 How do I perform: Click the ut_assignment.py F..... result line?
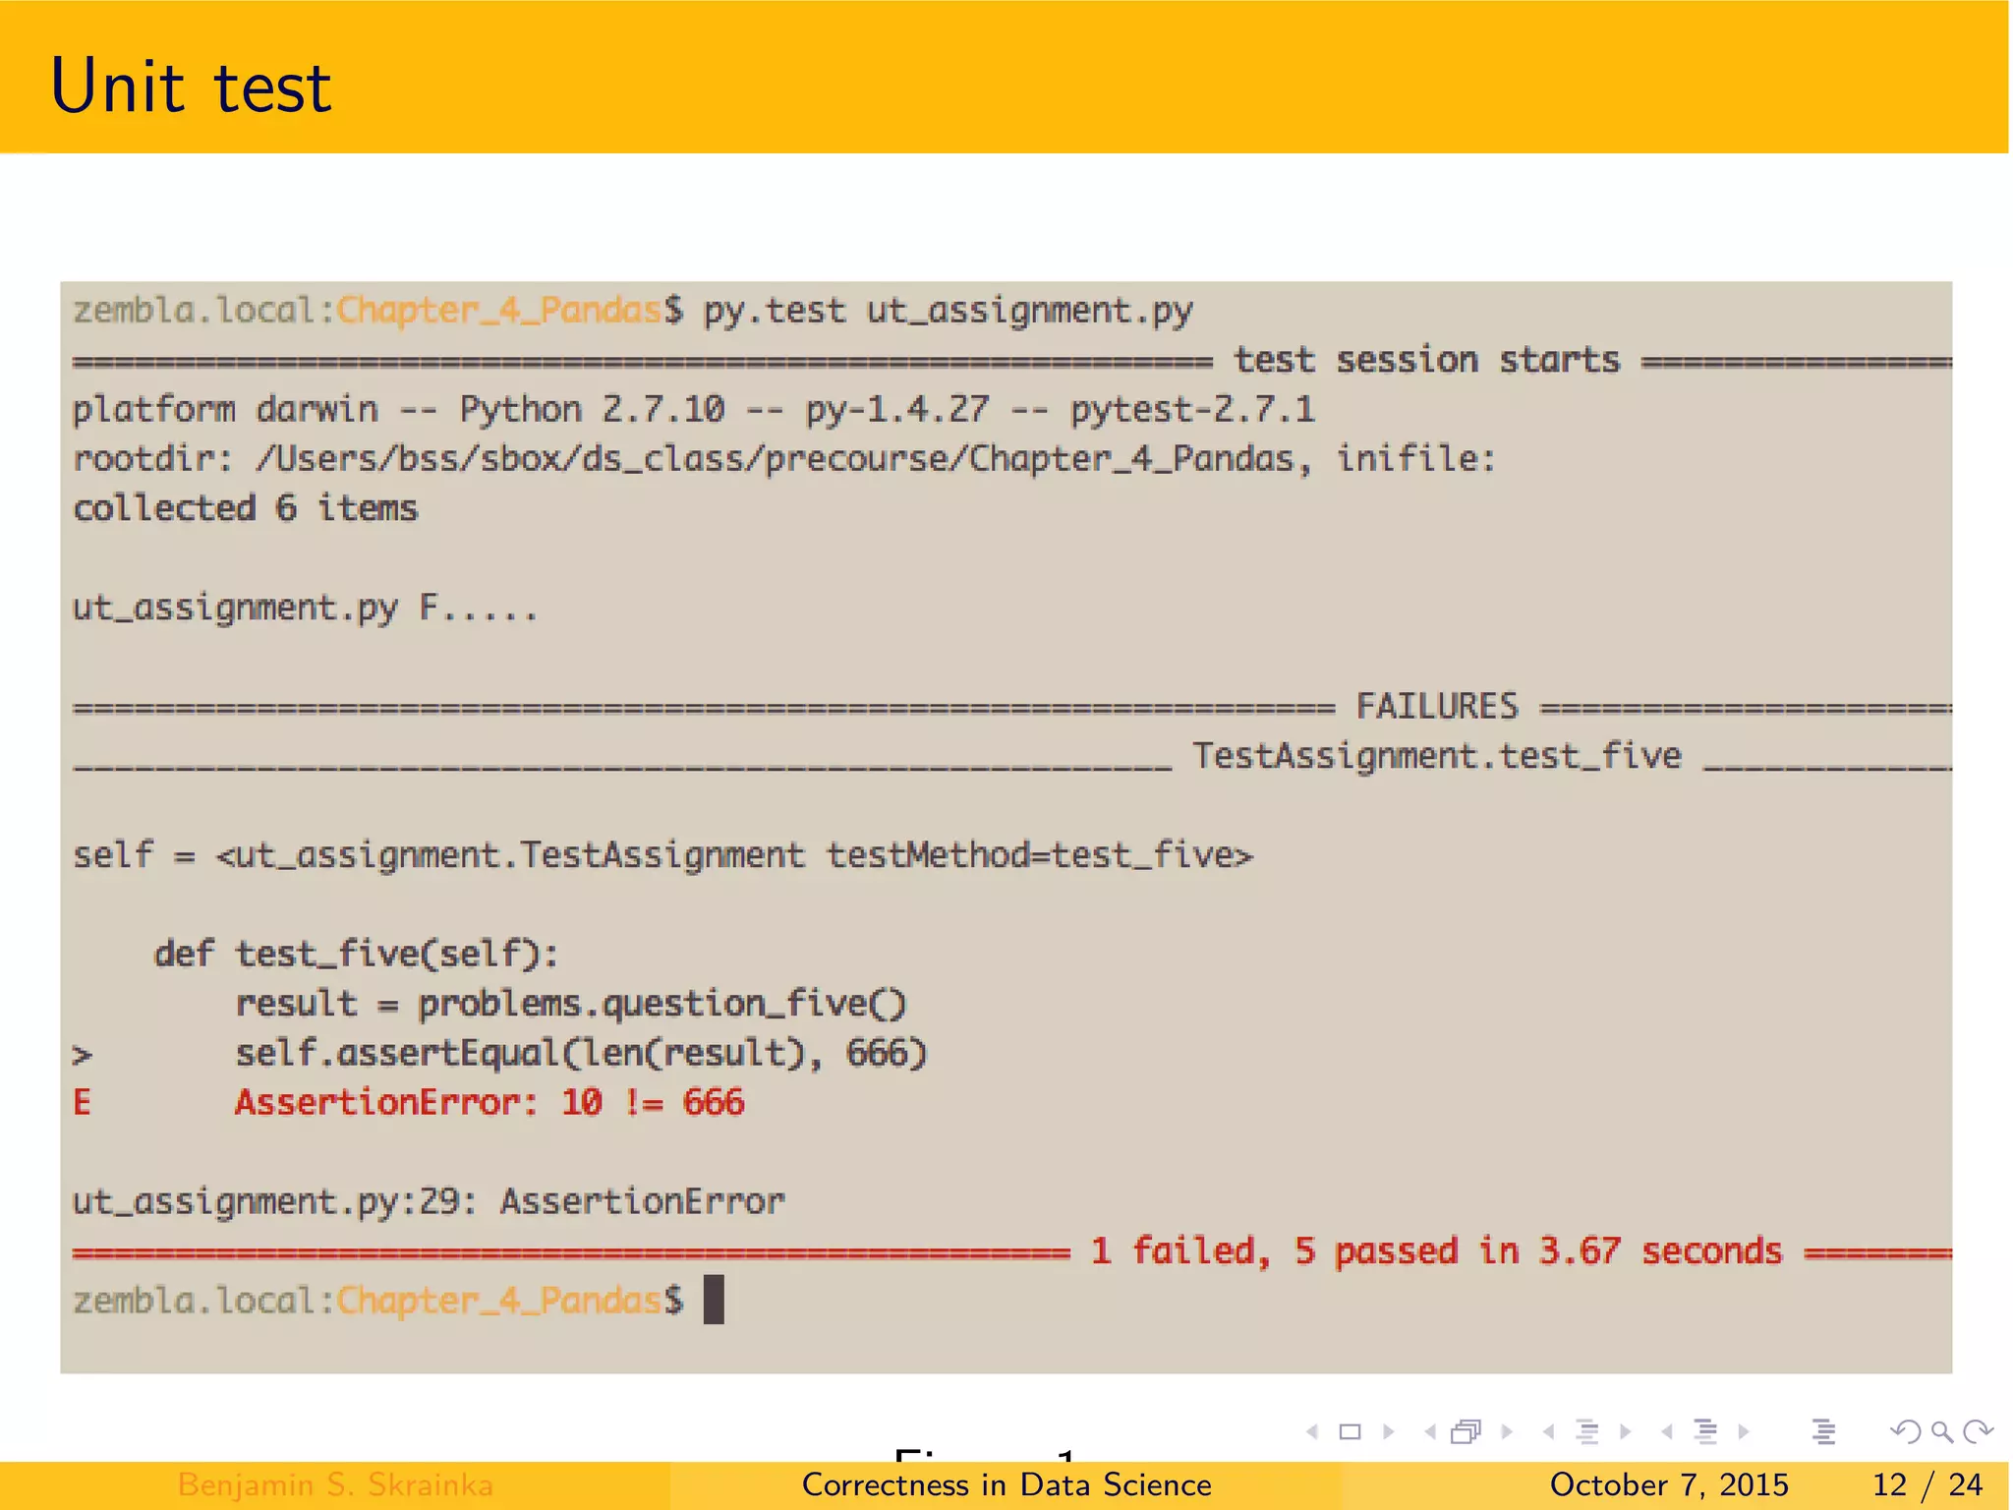tap(306, 609)
